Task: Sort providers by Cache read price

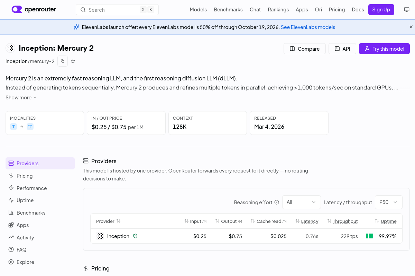Action: pos(269,221)
